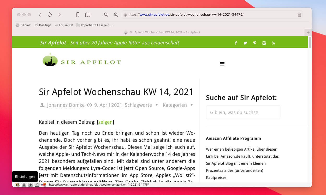Click the back navigation arrow

pos(40,15)
